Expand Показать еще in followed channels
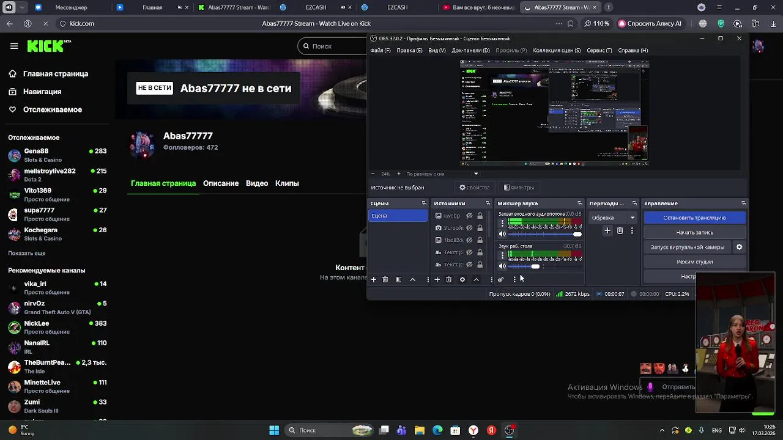The width and height of the screenshot is (783, 440). click(27, 253)
